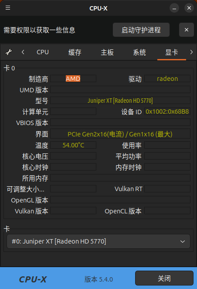Open the hamburger menu in the title bar
The height and width of the screenshot is (289, 197).
(x=8, y=8)
